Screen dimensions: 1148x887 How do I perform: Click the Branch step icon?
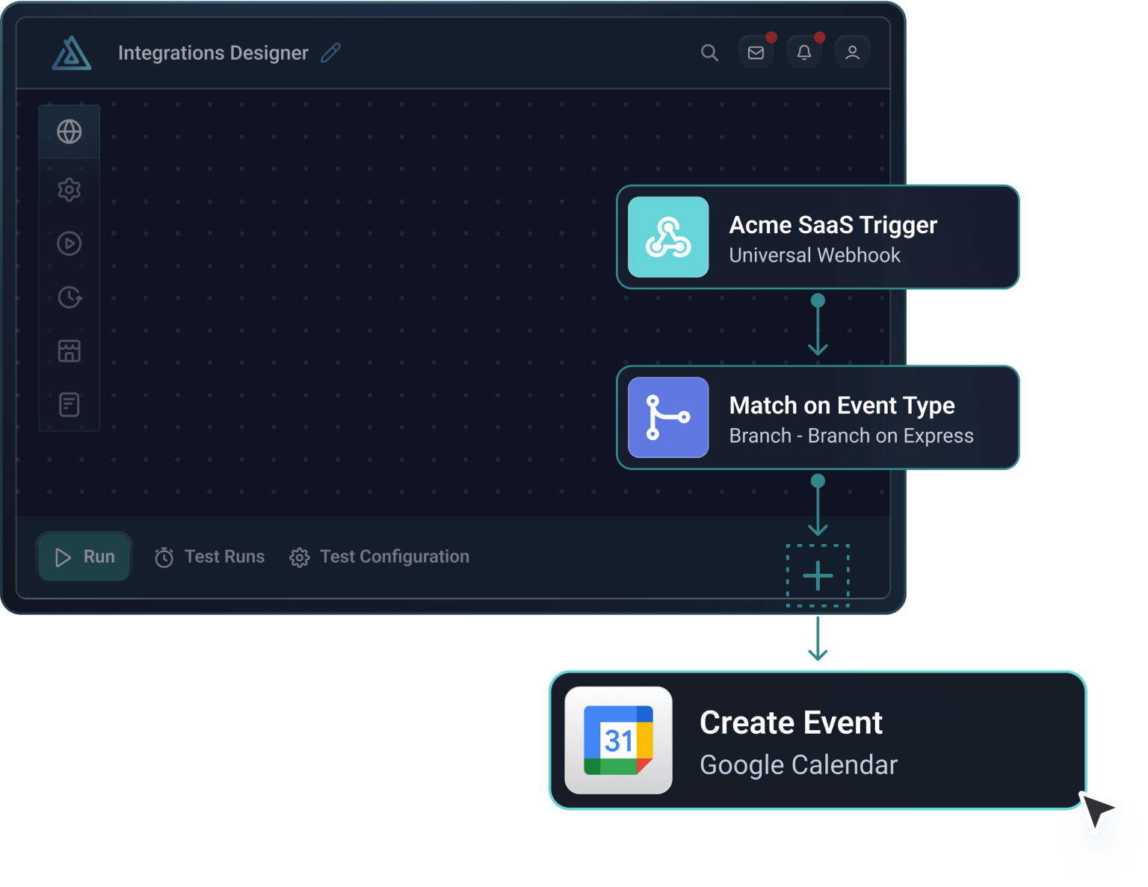point(668,418)
